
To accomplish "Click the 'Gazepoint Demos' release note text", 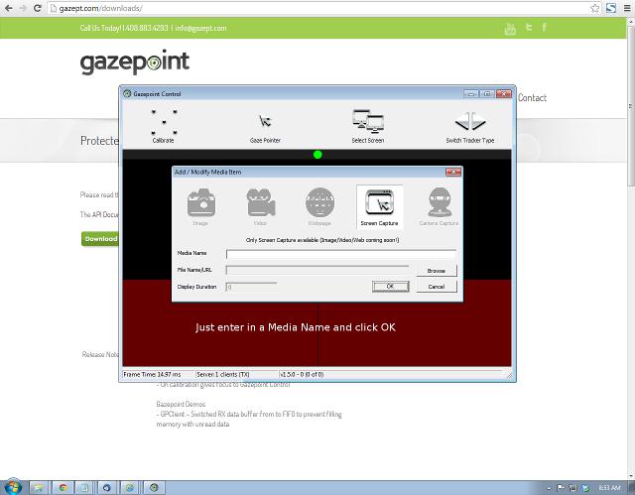I will click(181, 404).
